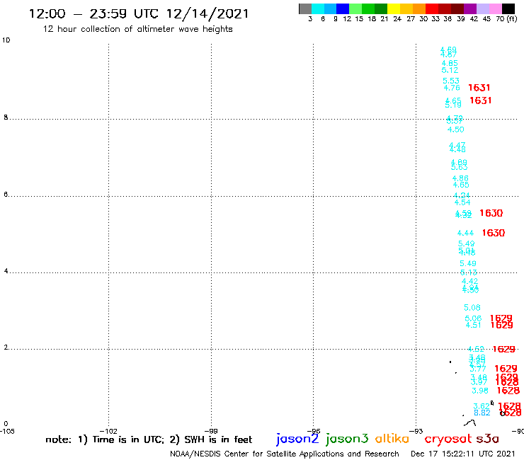Click the 4.85 wave height value

tap(450, 63)
